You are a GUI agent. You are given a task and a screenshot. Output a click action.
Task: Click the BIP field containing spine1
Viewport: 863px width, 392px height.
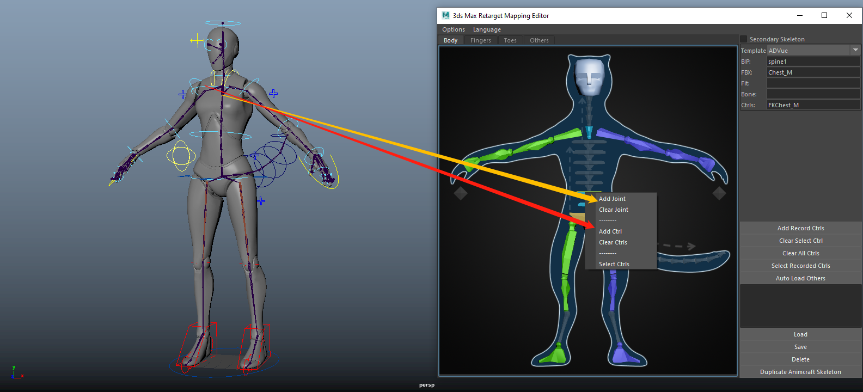813,62
